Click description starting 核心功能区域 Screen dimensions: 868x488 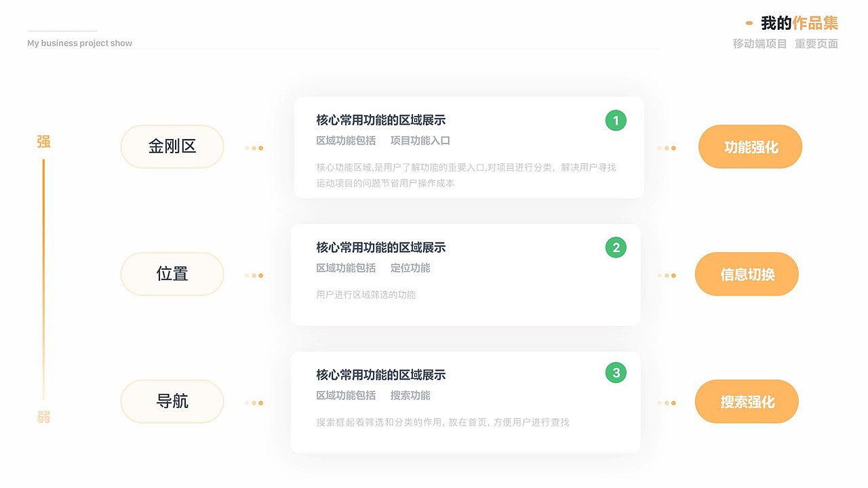point(466,175)
